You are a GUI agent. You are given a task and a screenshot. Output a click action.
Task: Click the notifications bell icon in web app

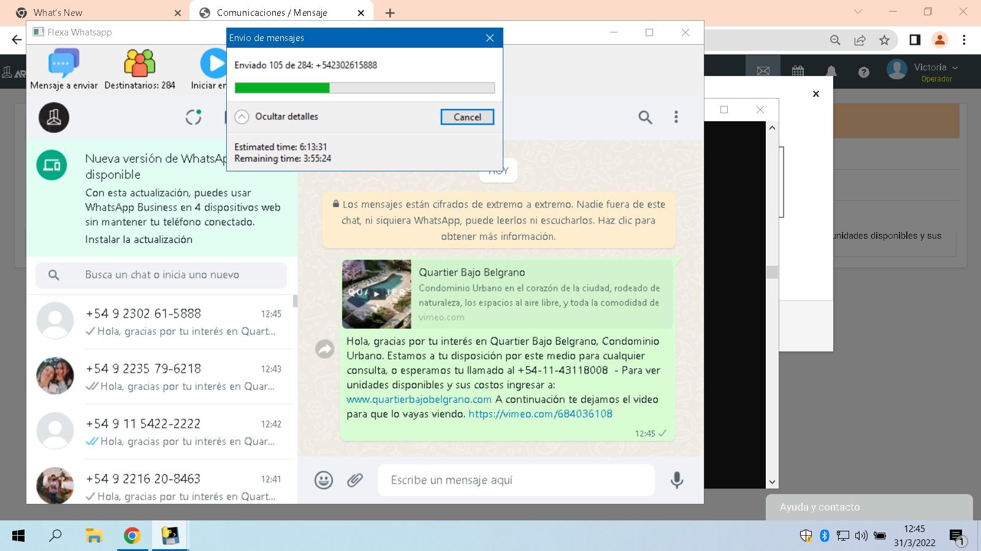[x=831, y=72]
